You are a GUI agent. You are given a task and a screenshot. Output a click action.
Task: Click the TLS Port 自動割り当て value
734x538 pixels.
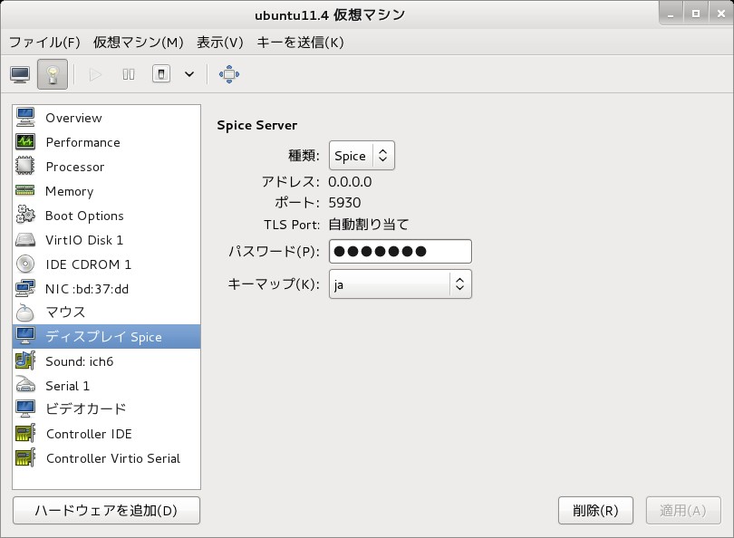[x=369, y=225]
